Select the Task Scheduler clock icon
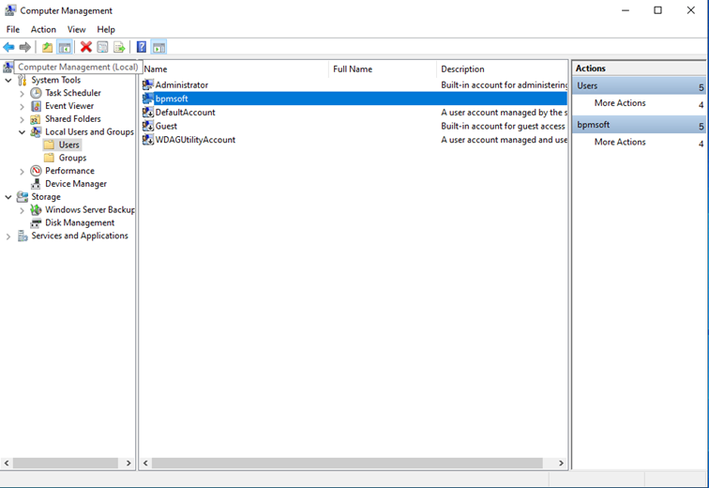 tap(37, 93)
